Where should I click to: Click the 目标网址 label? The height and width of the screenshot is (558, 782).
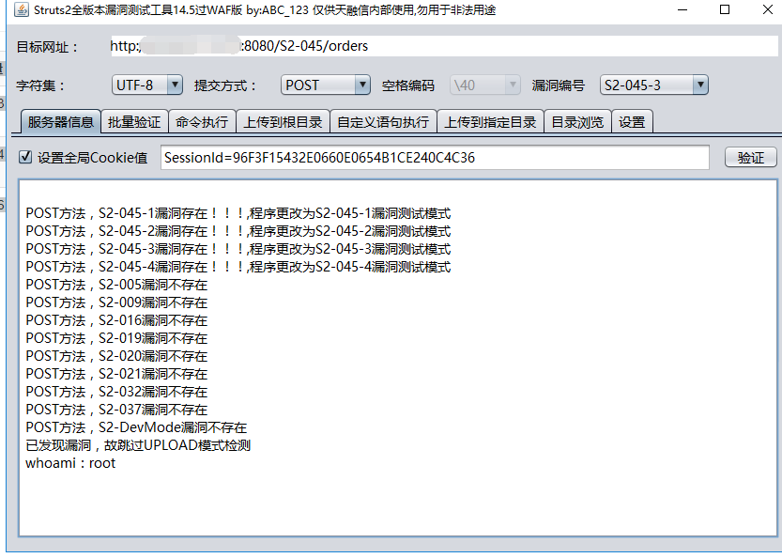(x=47, y=47)
